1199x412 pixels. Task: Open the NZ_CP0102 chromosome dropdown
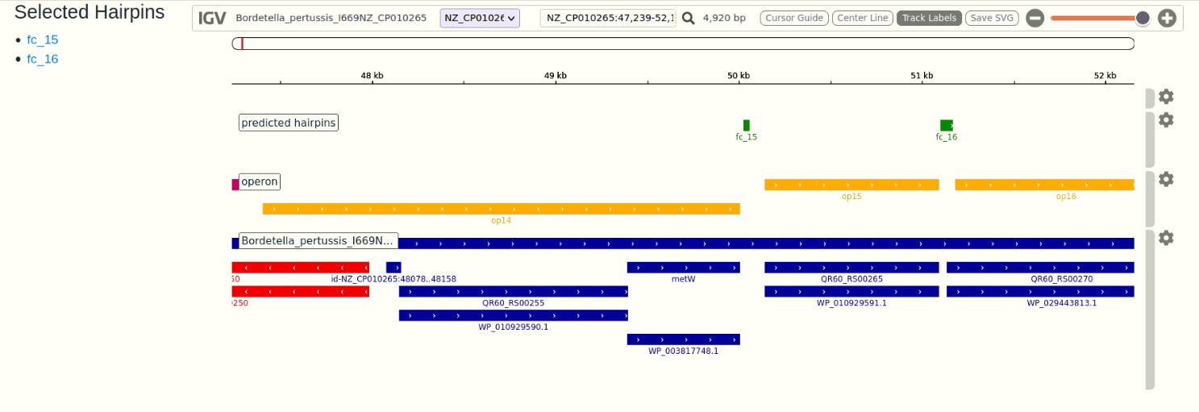click(480, 19)
